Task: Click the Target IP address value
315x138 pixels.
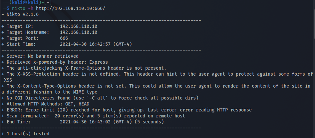Action: pos(79,26)
